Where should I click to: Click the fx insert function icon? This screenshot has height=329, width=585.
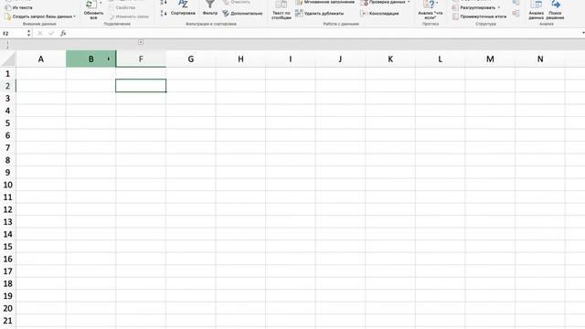[63, 33]
